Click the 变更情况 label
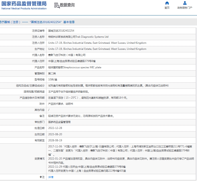 (39, 159)
